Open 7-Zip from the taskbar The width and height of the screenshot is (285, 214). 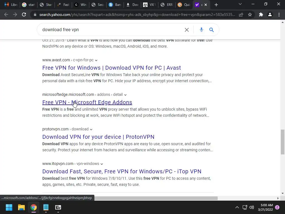[58, 207]
